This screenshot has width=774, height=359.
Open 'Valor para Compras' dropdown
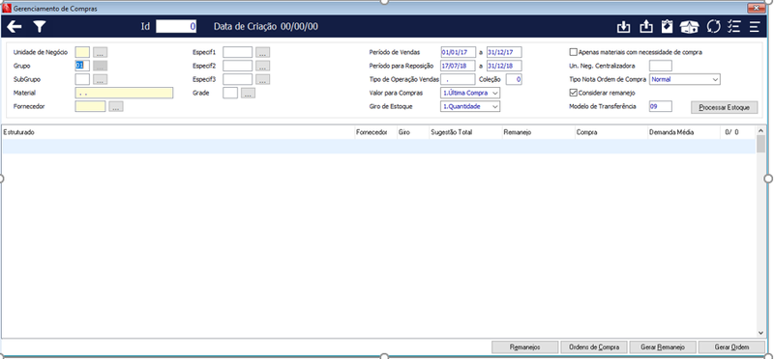(x=470, y=93)
